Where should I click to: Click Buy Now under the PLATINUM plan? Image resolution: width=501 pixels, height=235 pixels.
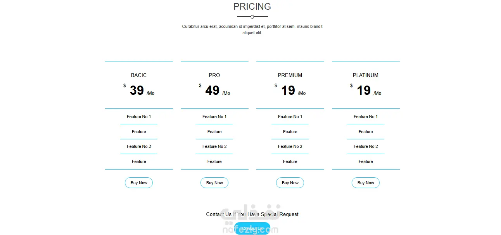click(366, 183)
